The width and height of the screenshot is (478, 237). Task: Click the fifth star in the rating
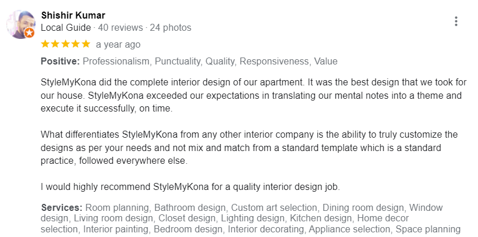[x=86, y=44]
